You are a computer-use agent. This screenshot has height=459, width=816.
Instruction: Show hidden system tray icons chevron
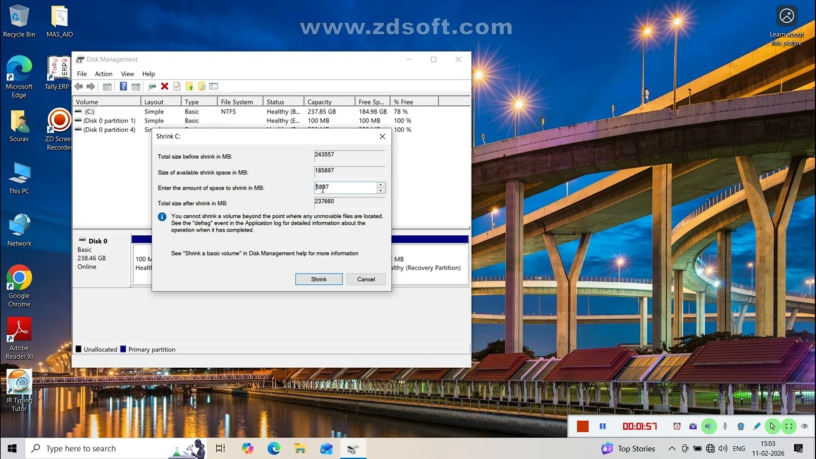[672, 448]
